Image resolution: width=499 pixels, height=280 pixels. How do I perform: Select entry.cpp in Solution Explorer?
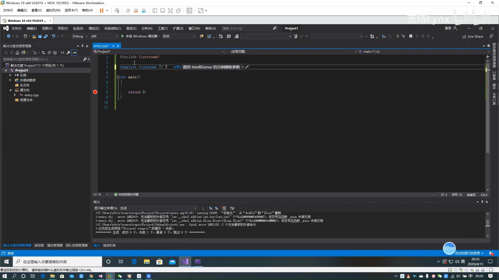[31, 95]
